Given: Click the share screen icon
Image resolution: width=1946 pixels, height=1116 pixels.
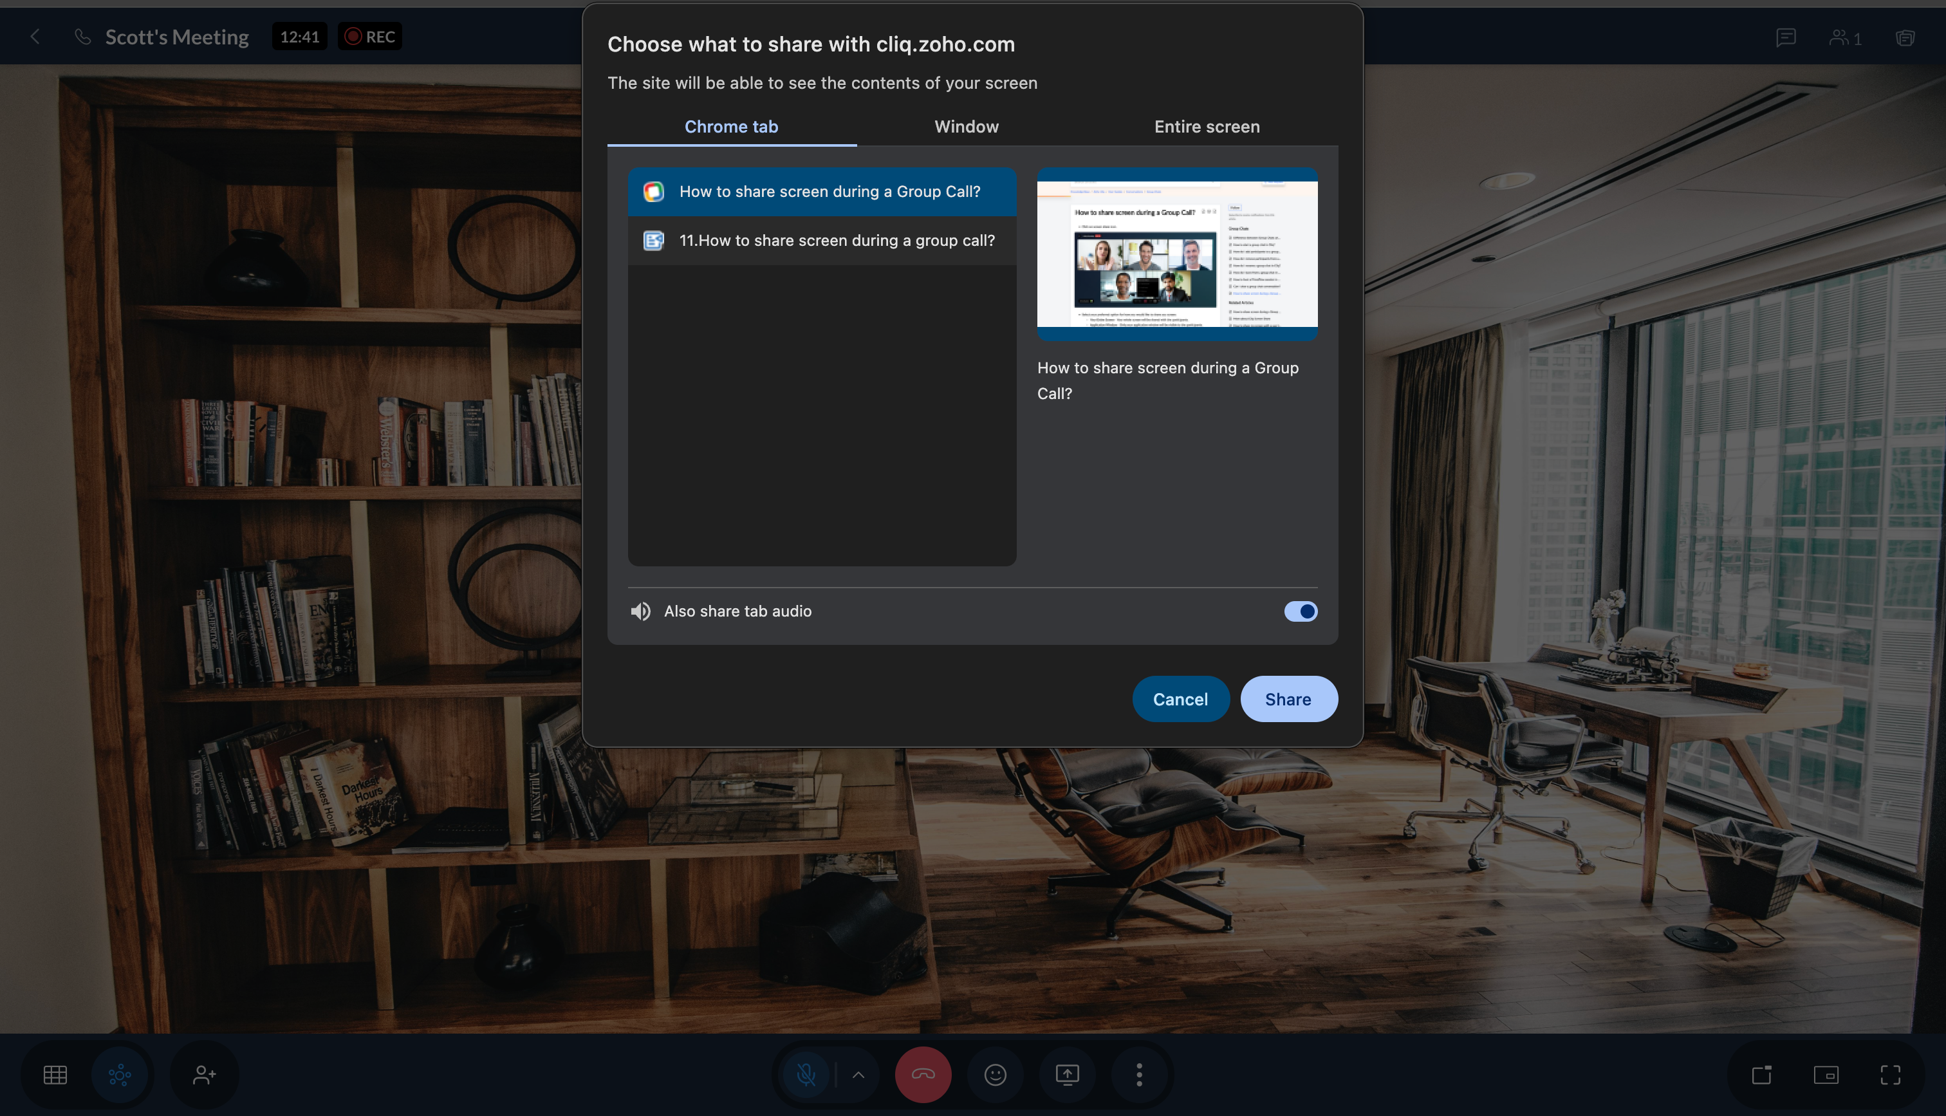Looking at the screenshot, I should click(x=1067, y=1075).
